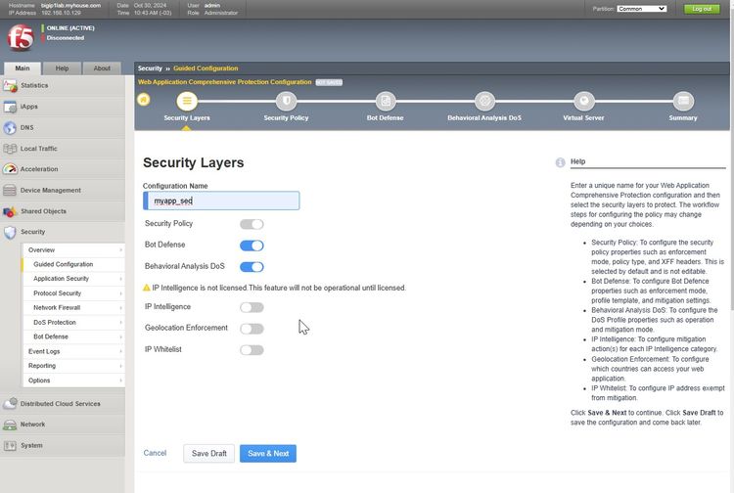Enable the IP Intelligence switch
The height and width of the screenshot is (493, 734).
tap(252, 307)
